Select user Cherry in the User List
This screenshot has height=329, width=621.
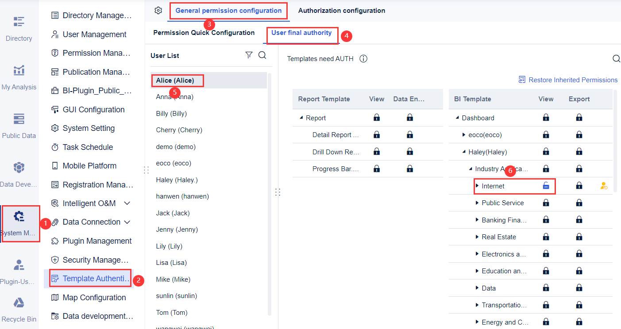[x=179, y=130]
